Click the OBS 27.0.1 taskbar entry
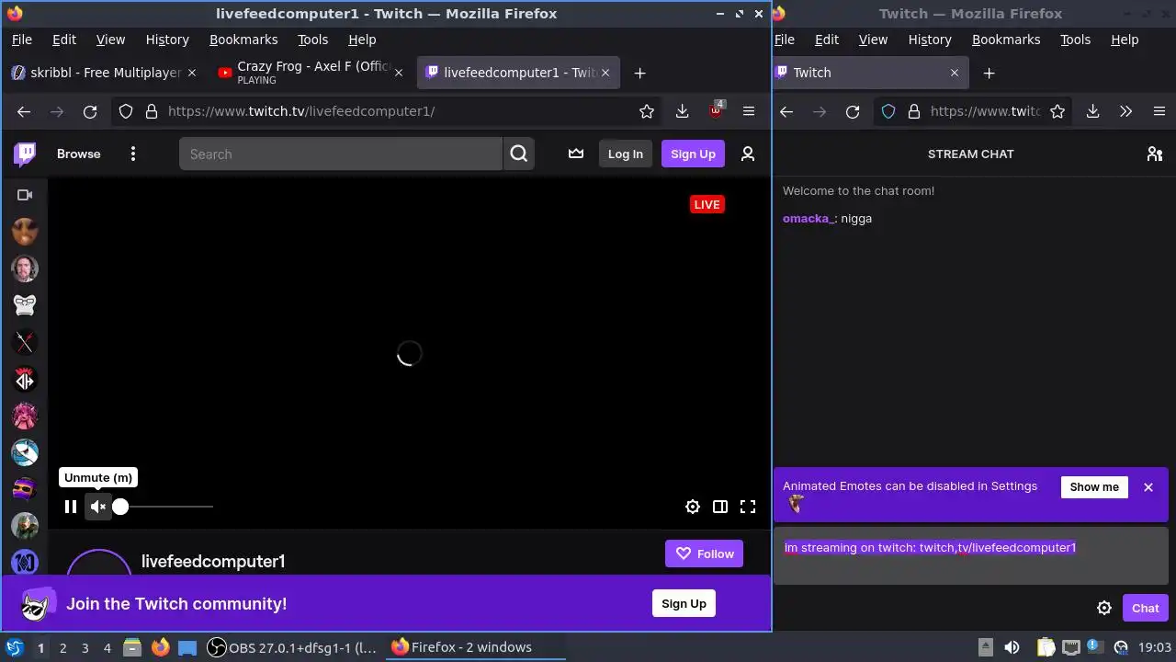The height and width of the screenshot is (662, 1176). 292,647
